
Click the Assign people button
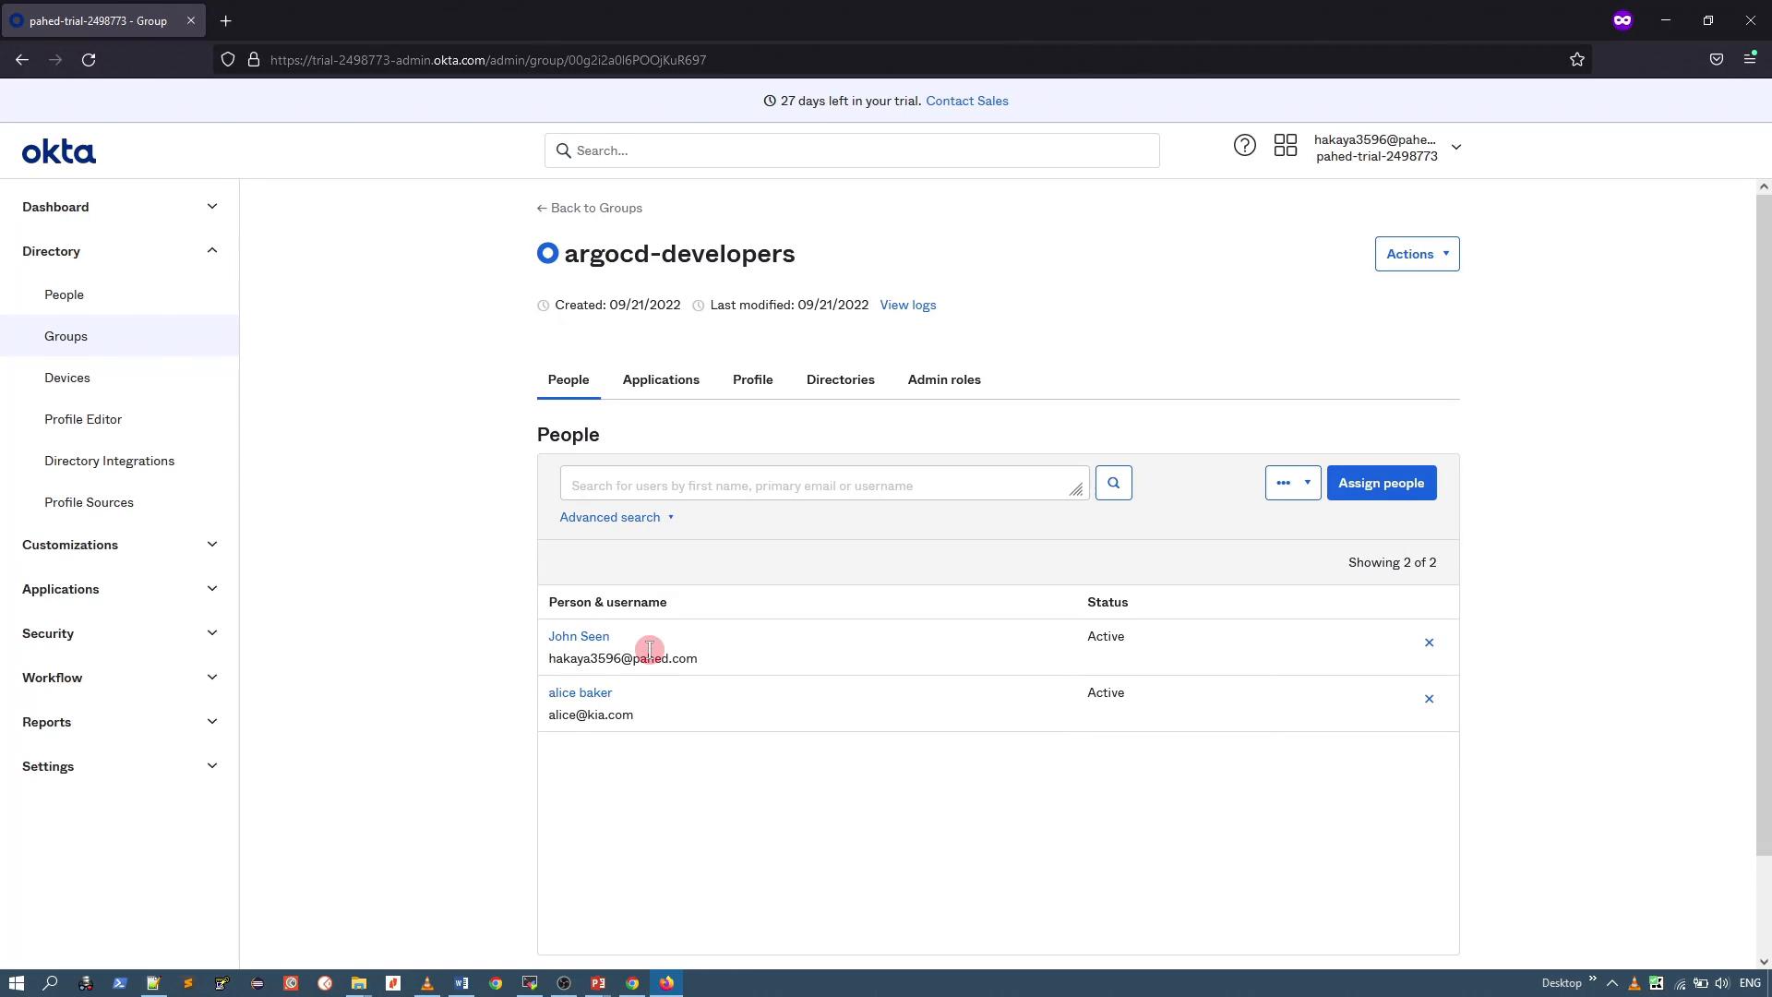tap(1382, 483)
